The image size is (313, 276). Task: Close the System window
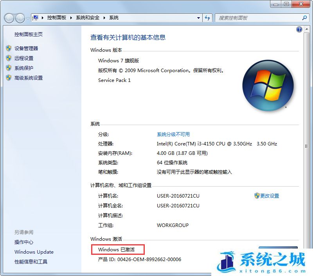click(x=301, y=4)
